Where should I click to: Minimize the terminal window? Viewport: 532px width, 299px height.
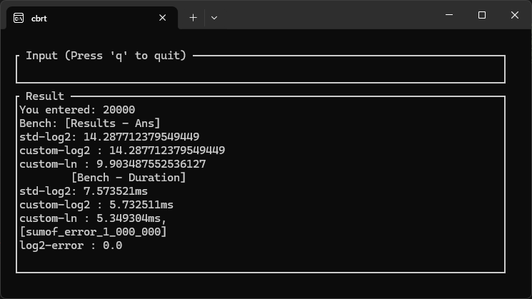click(x=449, y=15)
